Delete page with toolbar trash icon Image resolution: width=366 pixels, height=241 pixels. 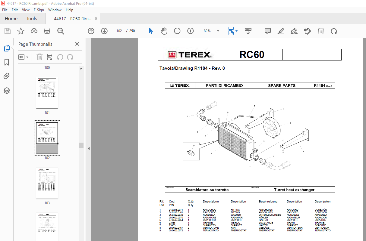321,31
